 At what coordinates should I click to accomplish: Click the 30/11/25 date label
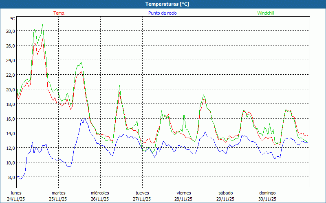click(x=267, y=199)
